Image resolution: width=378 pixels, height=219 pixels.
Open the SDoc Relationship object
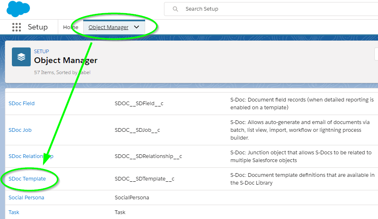[31, 156]
